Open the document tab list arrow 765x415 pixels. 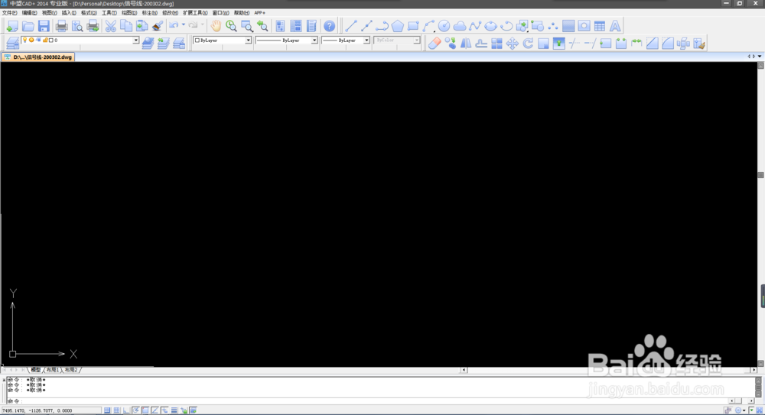pos(760,57)
